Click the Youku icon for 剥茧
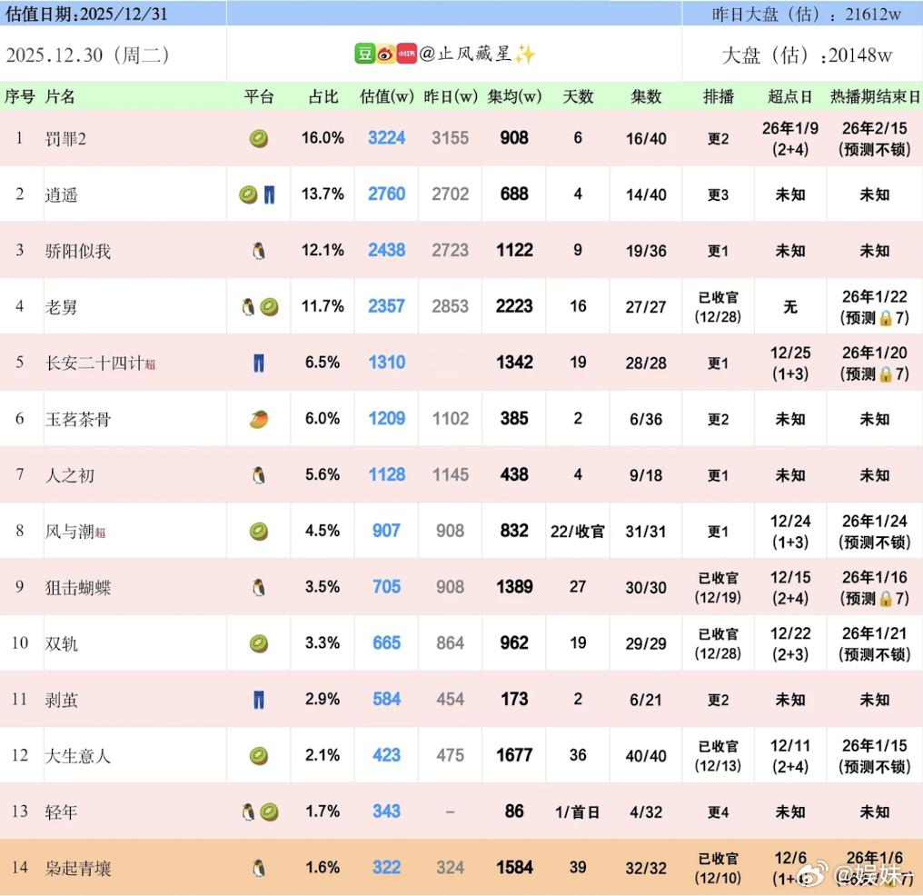Viewport: 923px width, 896px height. [x=258, y=699]
